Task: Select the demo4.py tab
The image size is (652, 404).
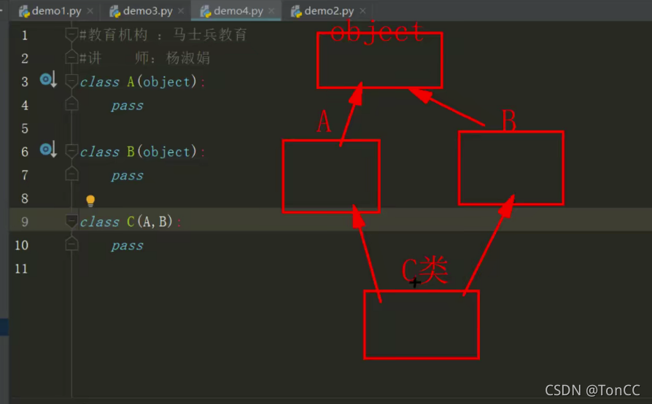Action: [238, 11]
